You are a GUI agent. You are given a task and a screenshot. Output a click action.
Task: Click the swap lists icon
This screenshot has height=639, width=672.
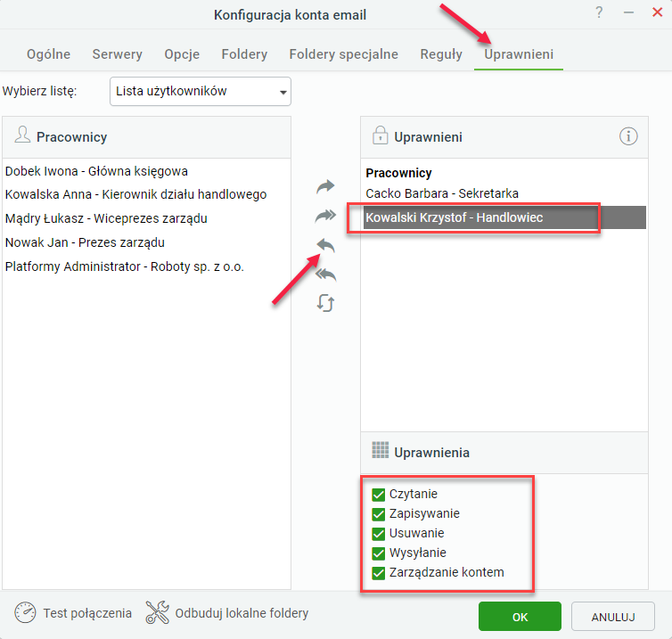(325, 303)
